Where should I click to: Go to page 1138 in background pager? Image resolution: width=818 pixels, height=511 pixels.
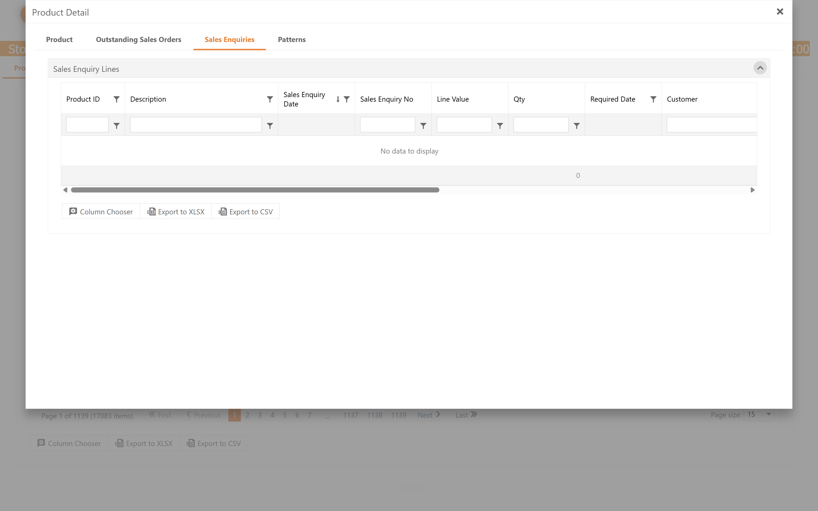coord(375,415)
